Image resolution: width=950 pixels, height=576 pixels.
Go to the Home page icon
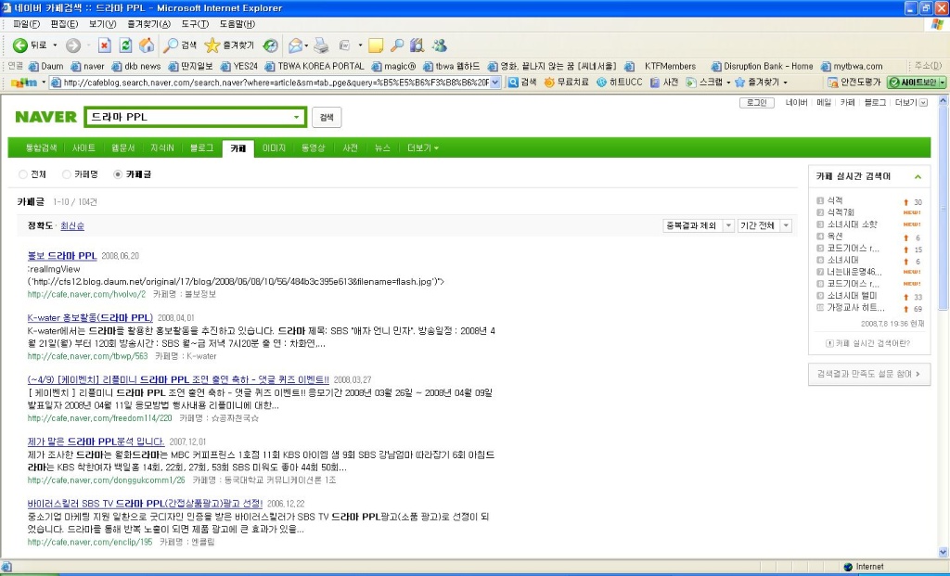pos(146,45)
